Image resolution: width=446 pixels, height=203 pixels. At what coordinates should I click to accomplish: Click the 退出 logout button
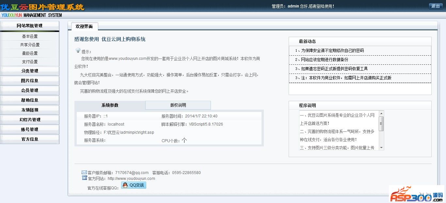(436, 6)
